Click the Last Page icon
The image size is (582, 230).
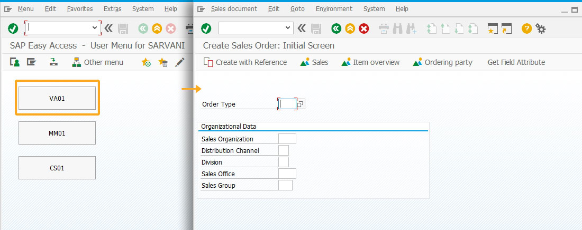(473, 28)
